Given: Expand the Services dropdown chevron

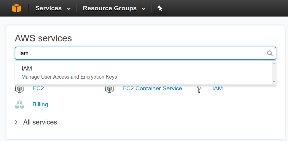Looking at the screenshot, I should coord(69,9).
